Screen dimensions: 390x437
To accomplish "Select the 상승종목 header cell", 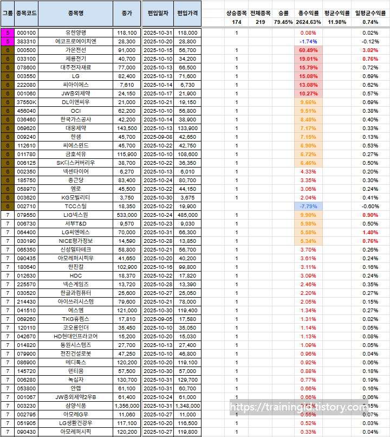I will pyautogui.click(x=236, y=13).
